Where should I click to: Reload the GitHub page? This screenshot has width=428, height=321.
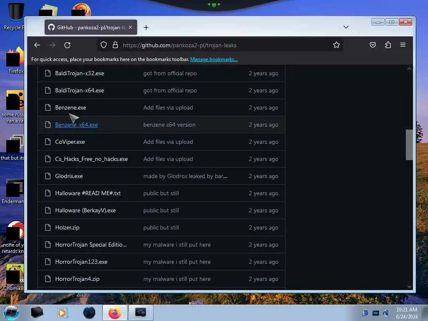pos(67,45)
